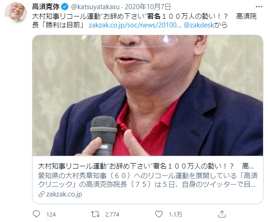This screenshot has height=222, width=268.
Task: Open the tweet date 2020年10月7日
Action: pos(148,7)
